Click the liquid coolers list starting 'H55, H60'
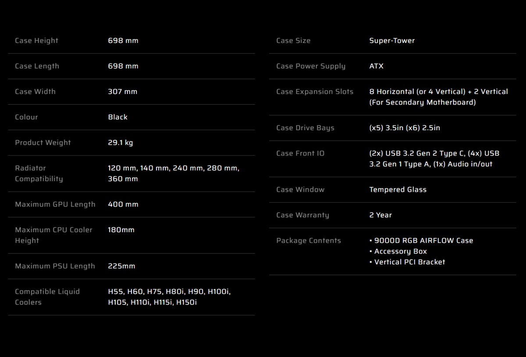Screen dimensions: 526x357 (169, 297)
